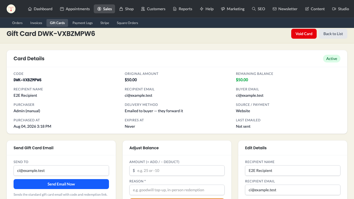Click the Reason input field
The image size is (354, 199).
[177, 190]
